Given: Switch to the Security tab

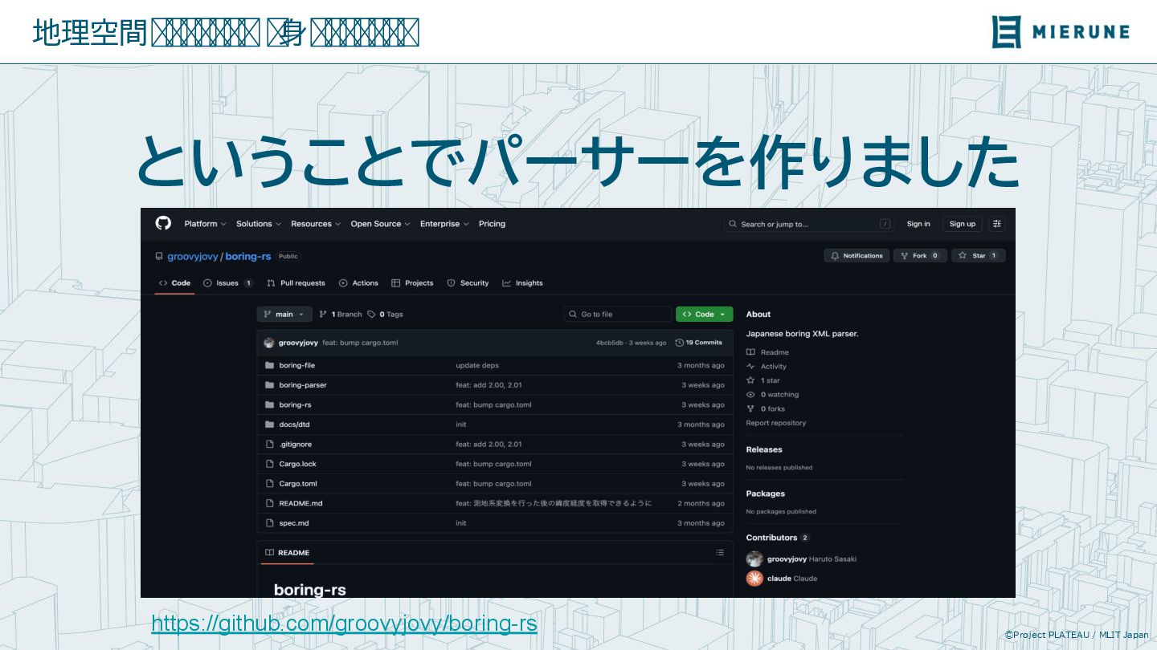Looking at the screenshot, I should click(x=468, y=283).
